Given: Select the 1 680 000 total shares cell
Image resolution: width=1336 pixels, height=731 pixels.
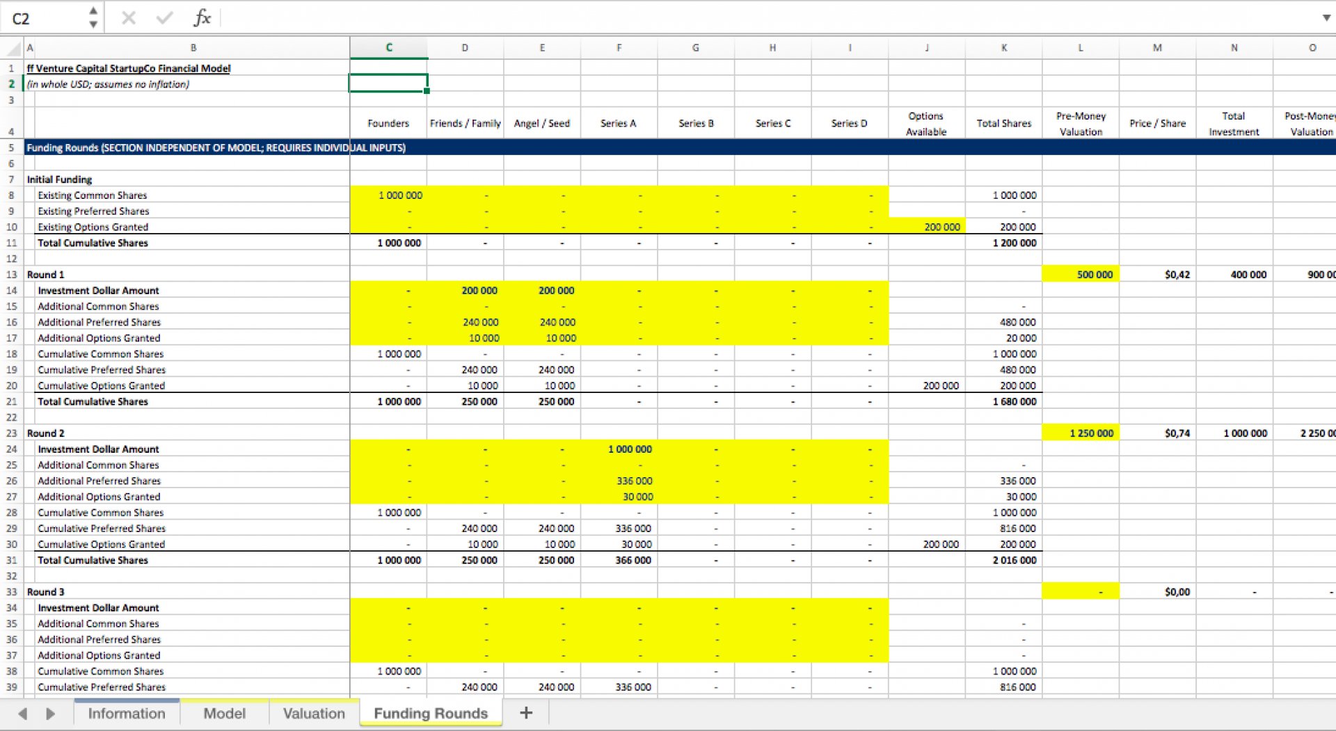Looking at the screenshot, I should [1003, 401].
